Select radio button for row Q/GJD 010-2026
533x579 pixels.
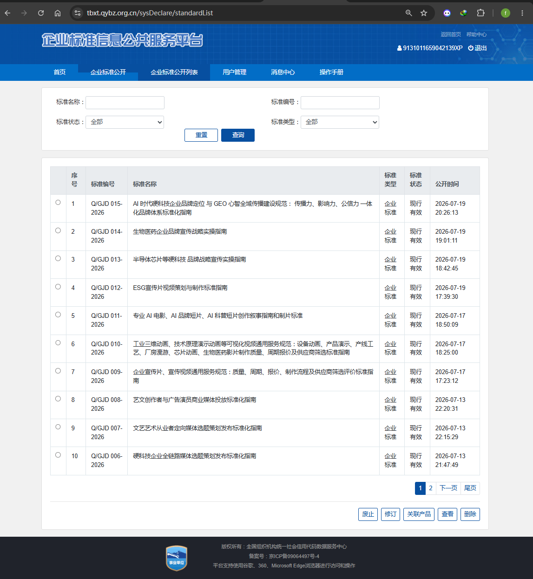(x=58, y=343)
